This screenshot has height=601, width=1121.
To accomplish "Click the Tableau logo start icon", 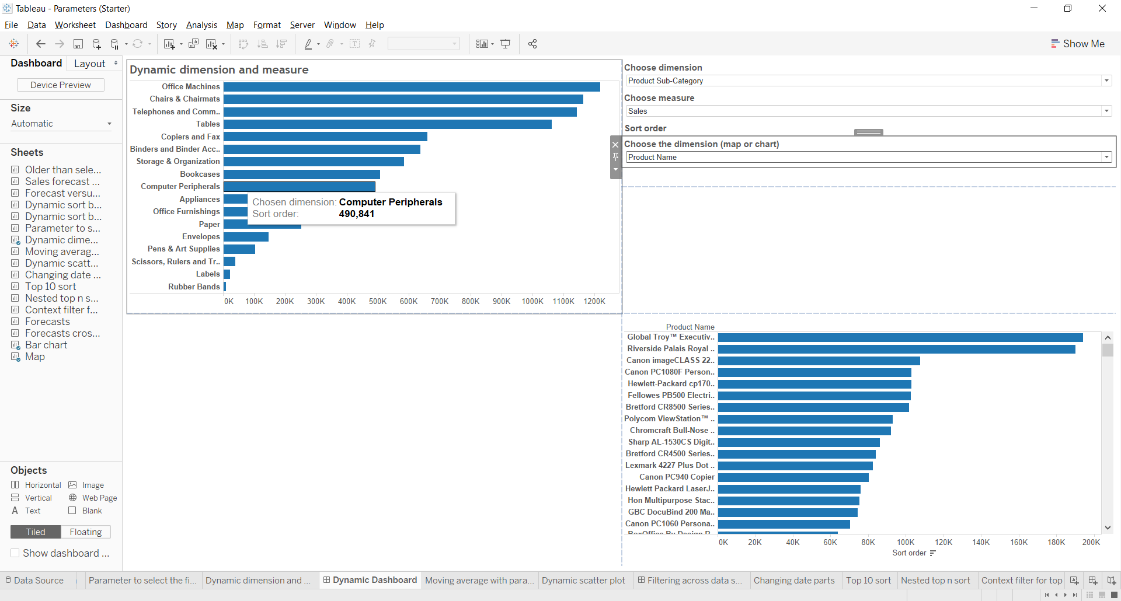I will 14,44.
